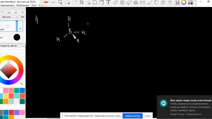Open the Color Wheel toolbar icon

pos(184,2)
